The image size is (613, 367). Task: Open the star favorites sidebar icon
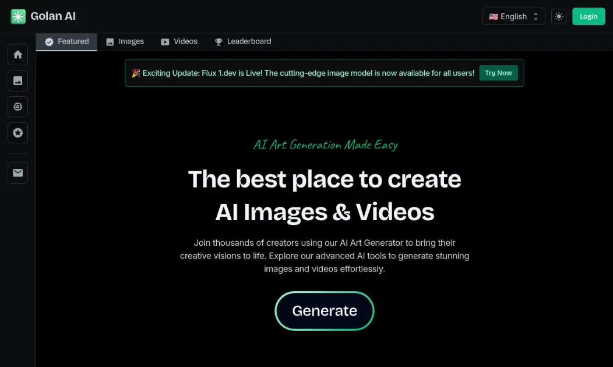[x=17, y=133]
